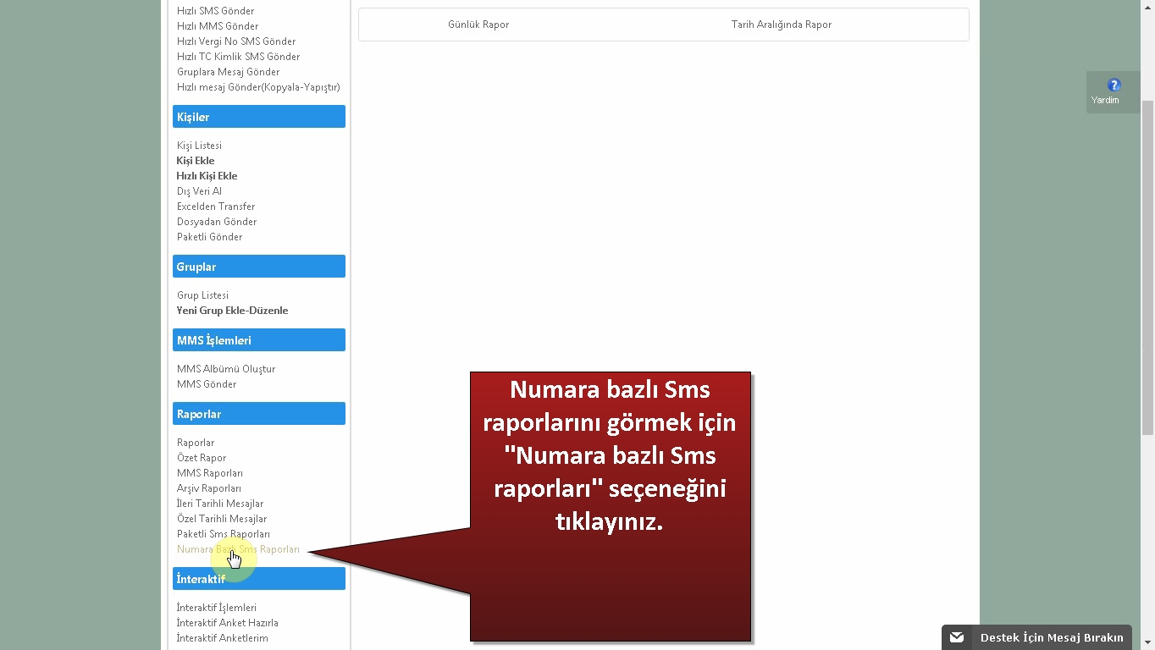Open İleri Tarihli Mesajlar link

(x=220, y=504)
